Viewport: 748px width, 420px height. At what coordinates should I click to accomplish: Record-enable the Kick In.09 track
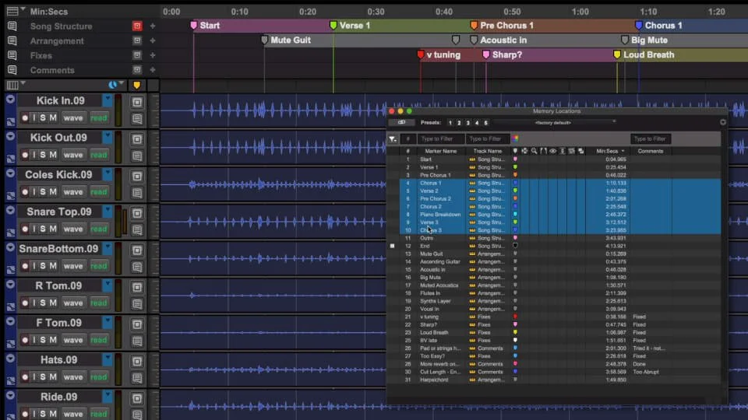click(x=25, y=117)
